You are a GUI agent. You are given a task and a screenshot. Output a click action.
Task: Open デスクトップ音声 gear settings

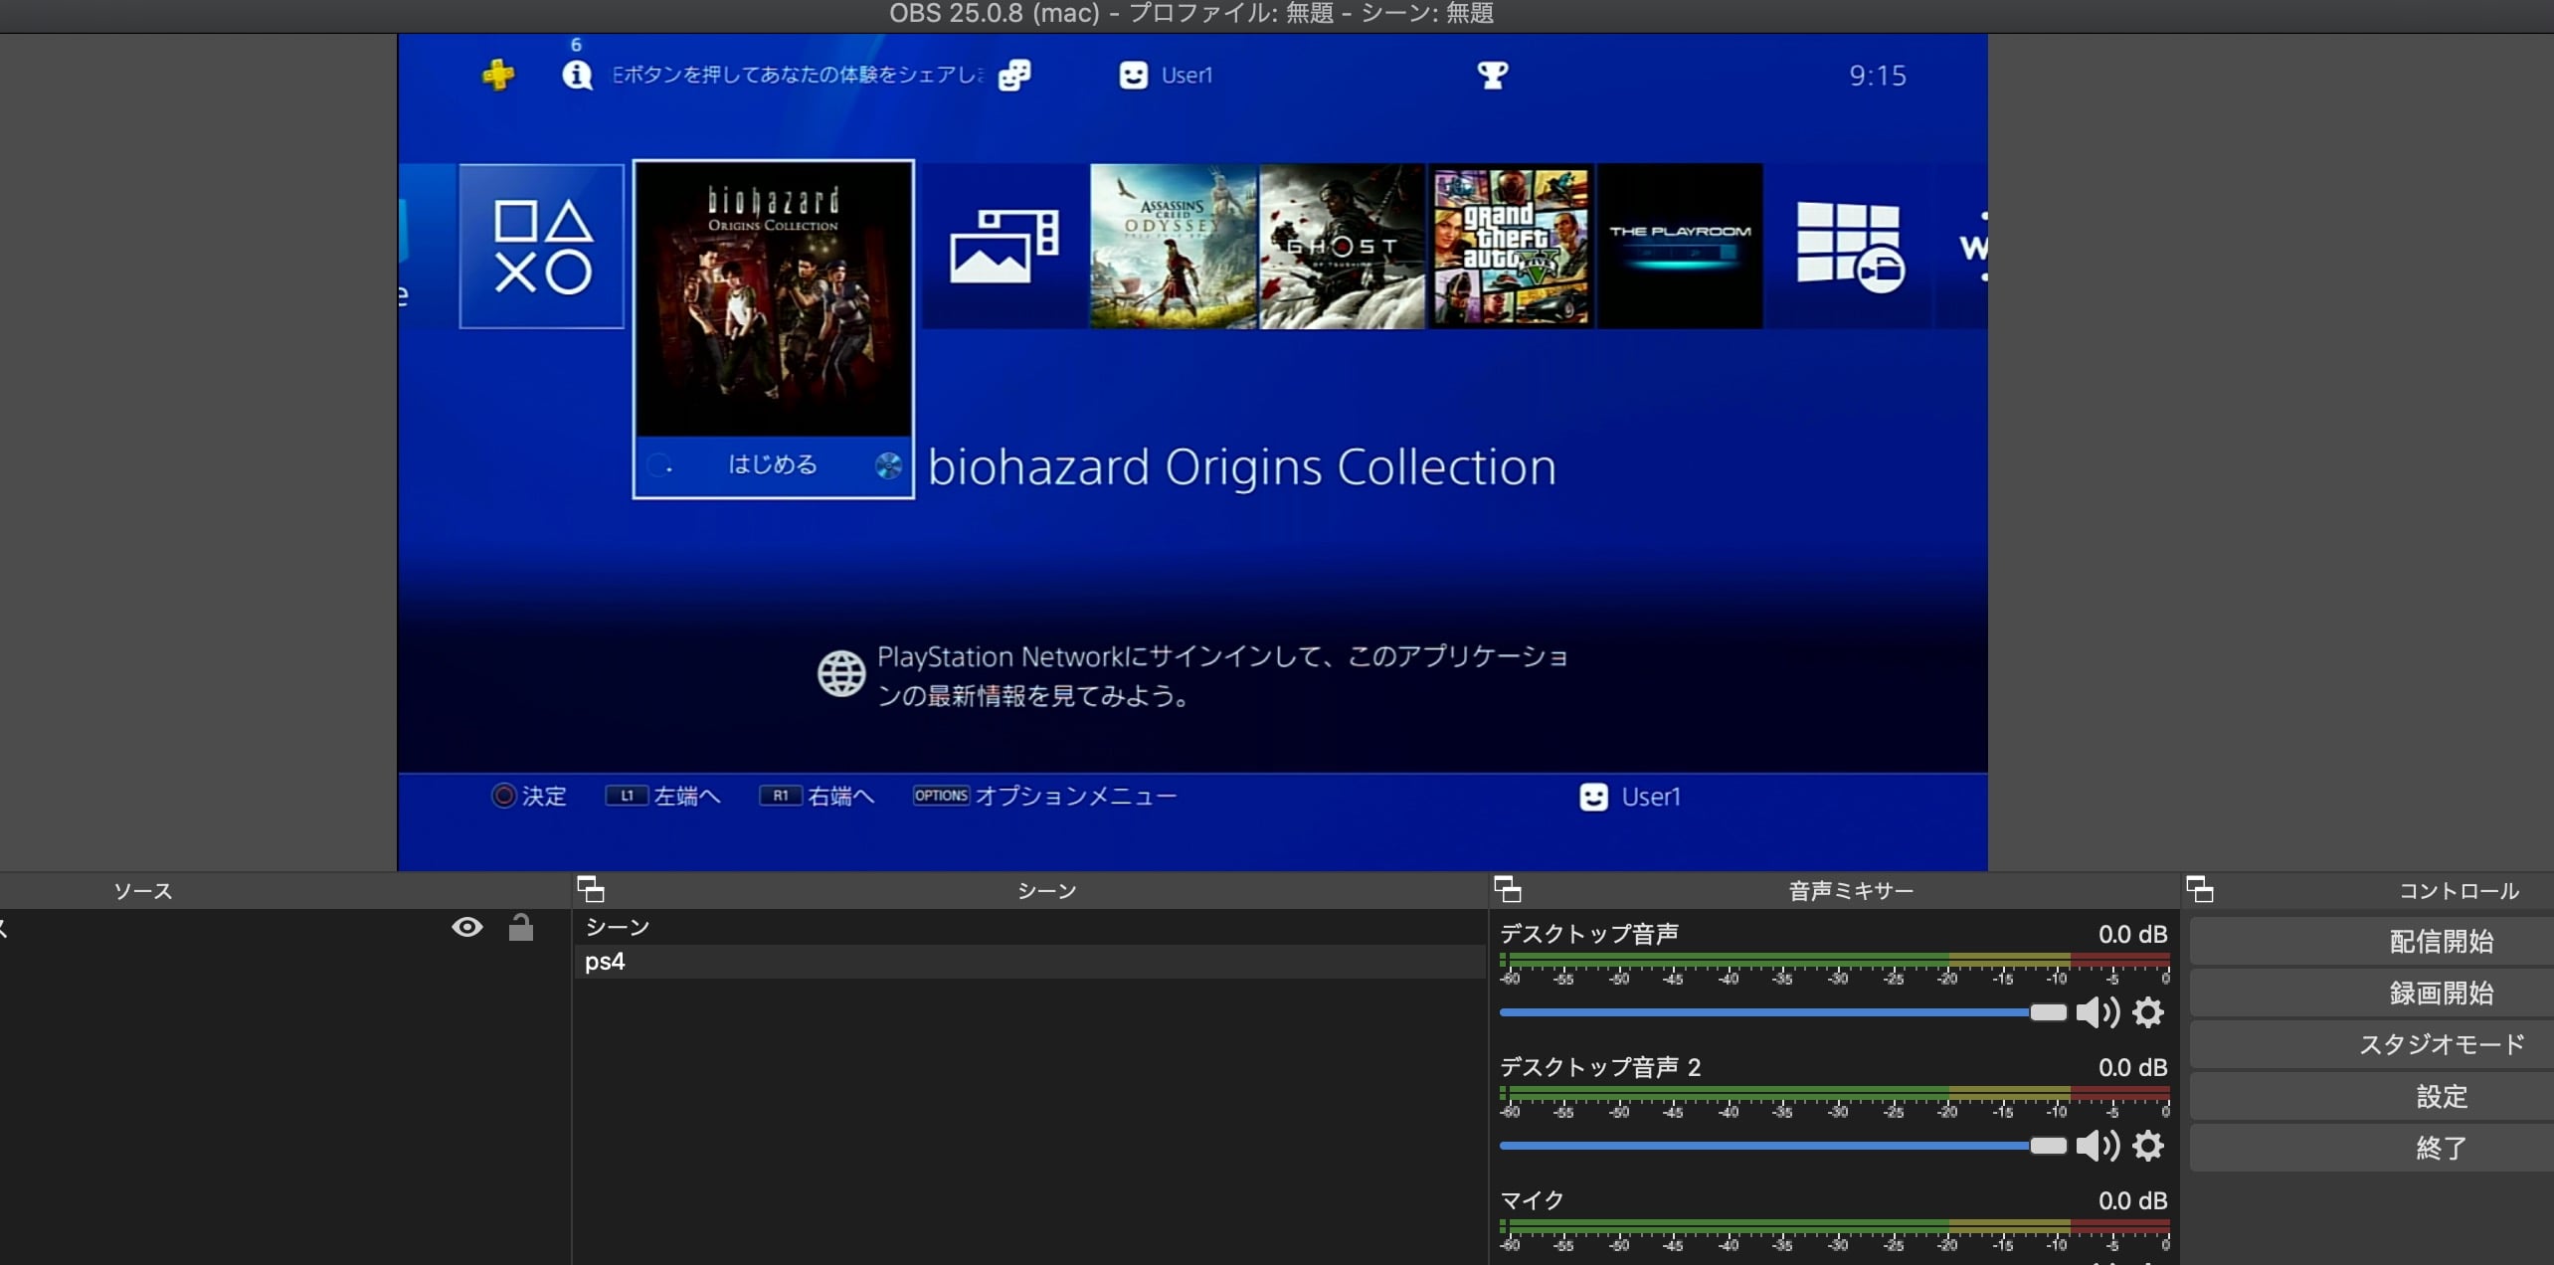point(2148,1012)
